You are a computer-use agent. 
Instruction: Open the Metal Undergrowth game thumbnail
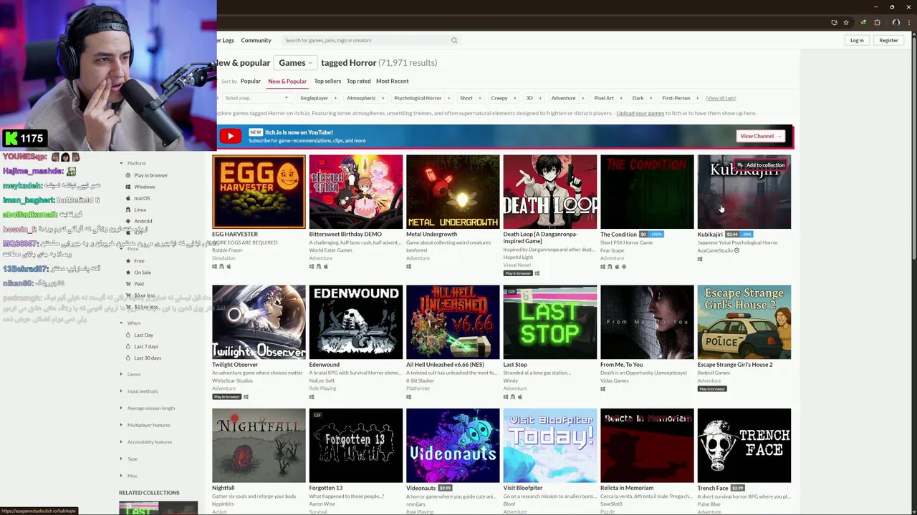pos(453,192)
